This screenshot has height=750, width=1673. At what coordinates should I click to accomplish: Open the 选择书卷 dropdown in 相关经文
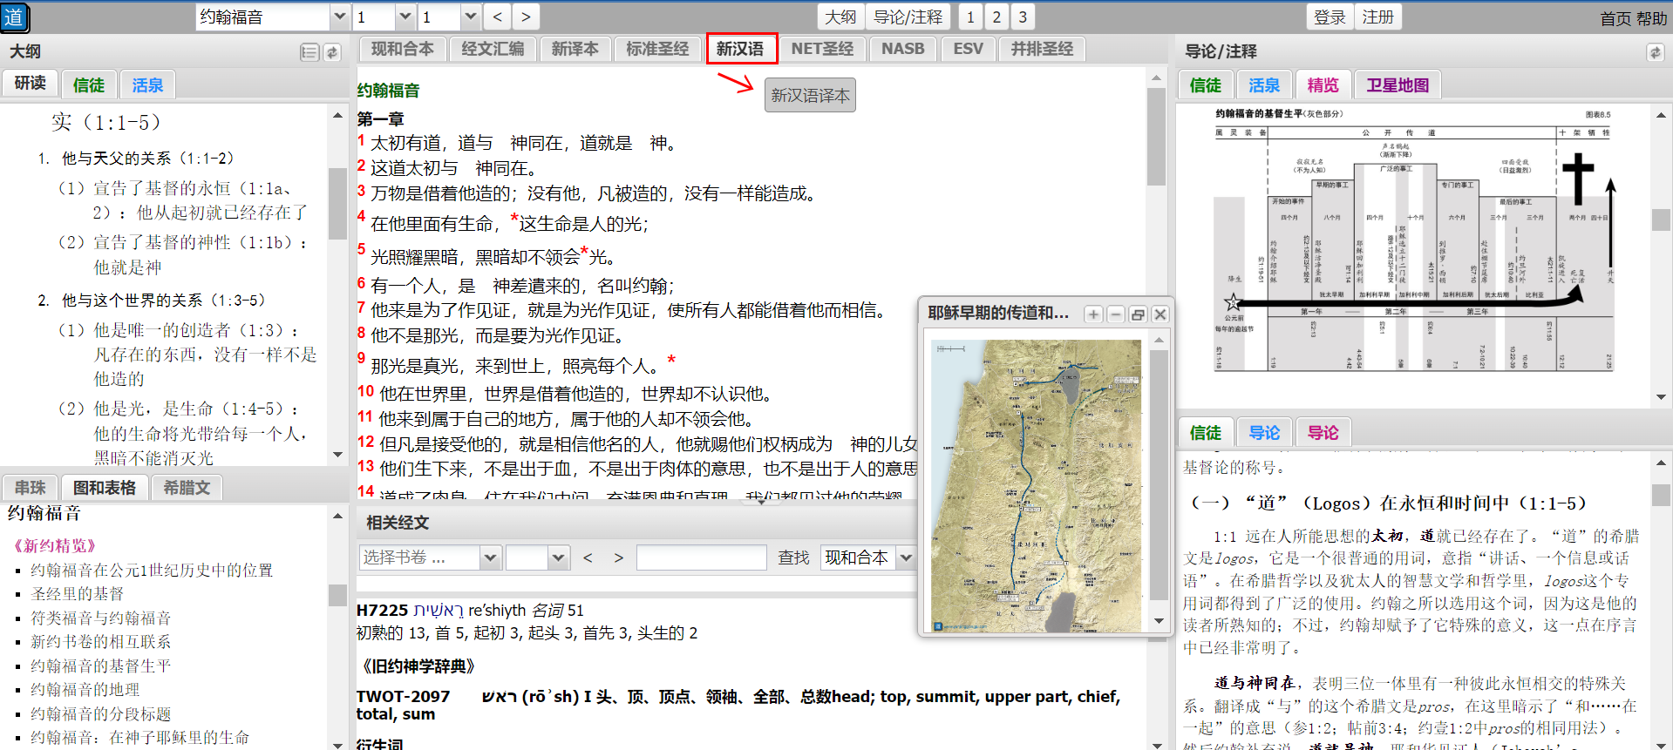pos(490,557)
